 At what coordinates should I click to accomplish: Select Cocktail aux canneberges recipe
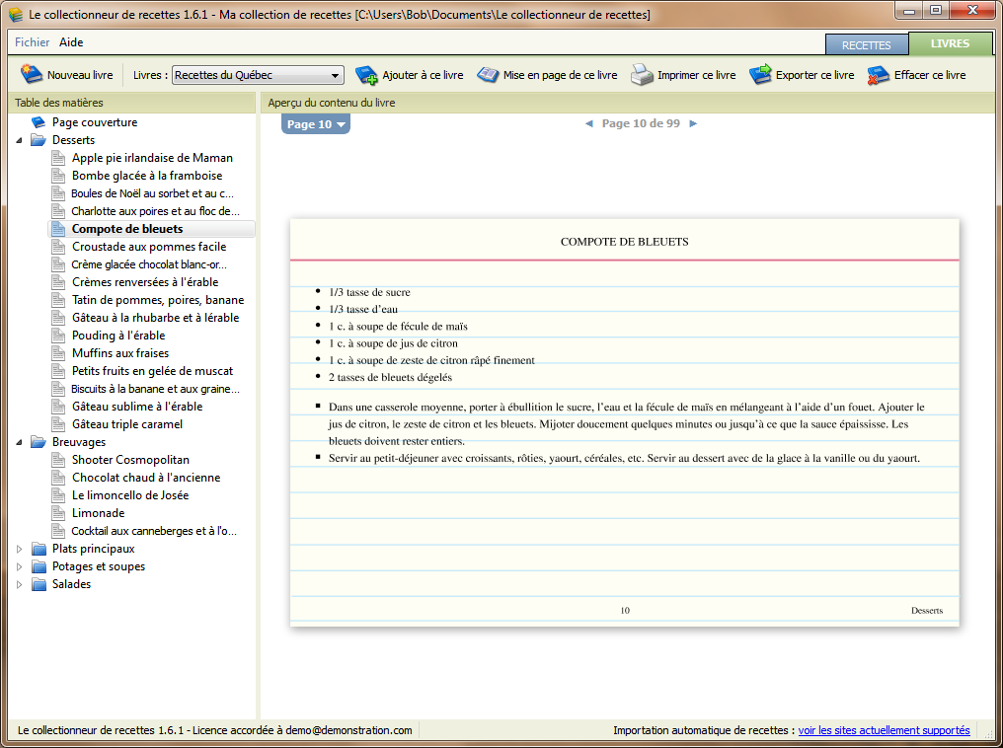pyautogui.click(x=154, y=531)
